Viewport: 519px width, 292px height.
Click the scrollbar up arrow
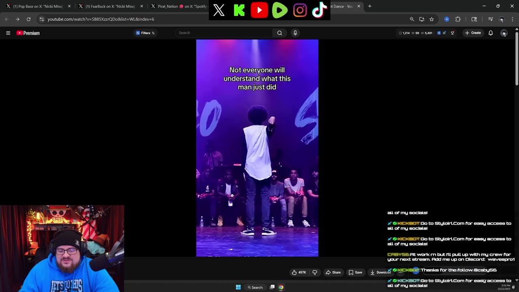point(517,29)
